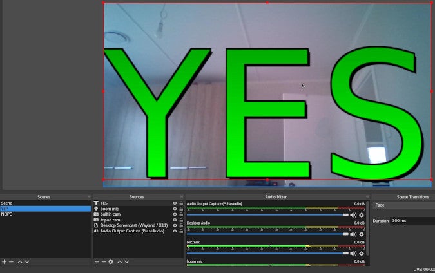Move the selected scene up
This screenshot has height=273, width=435.
click(x=20, y=262)
